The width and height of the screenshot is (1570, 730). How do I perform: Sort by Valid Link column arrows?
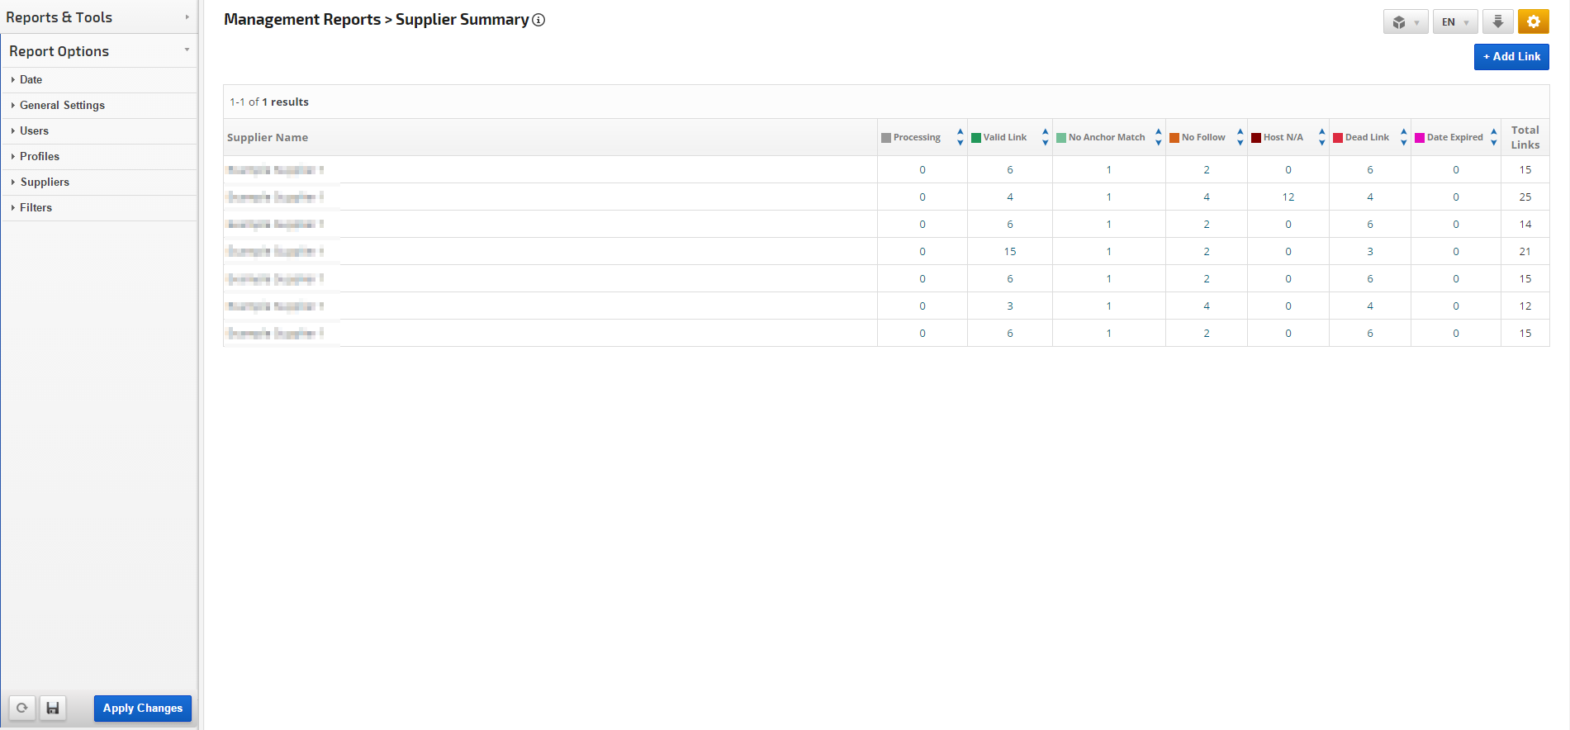pyautogui.click(x=1045, y=137)
